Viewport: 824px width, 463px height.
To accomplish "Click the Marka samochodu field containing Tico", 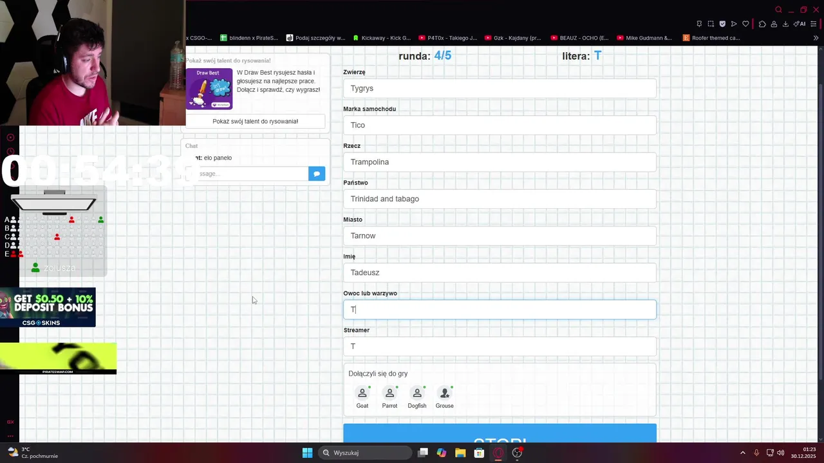I will [x=500, y=125].
